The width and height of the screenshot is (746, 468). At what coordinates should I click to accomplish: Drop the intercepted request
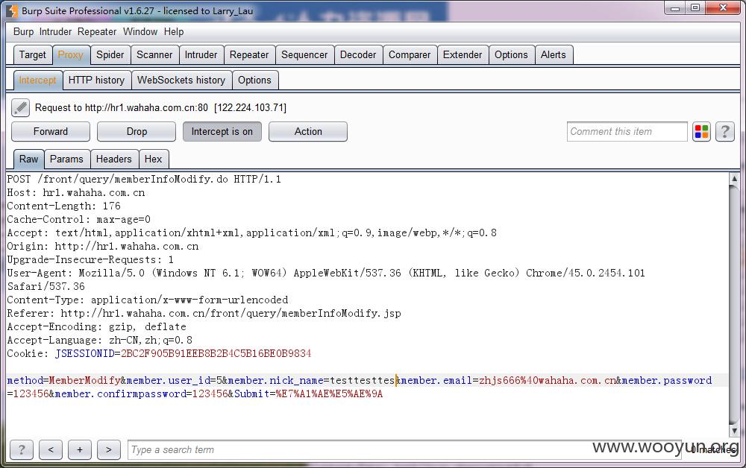point(137,132)
